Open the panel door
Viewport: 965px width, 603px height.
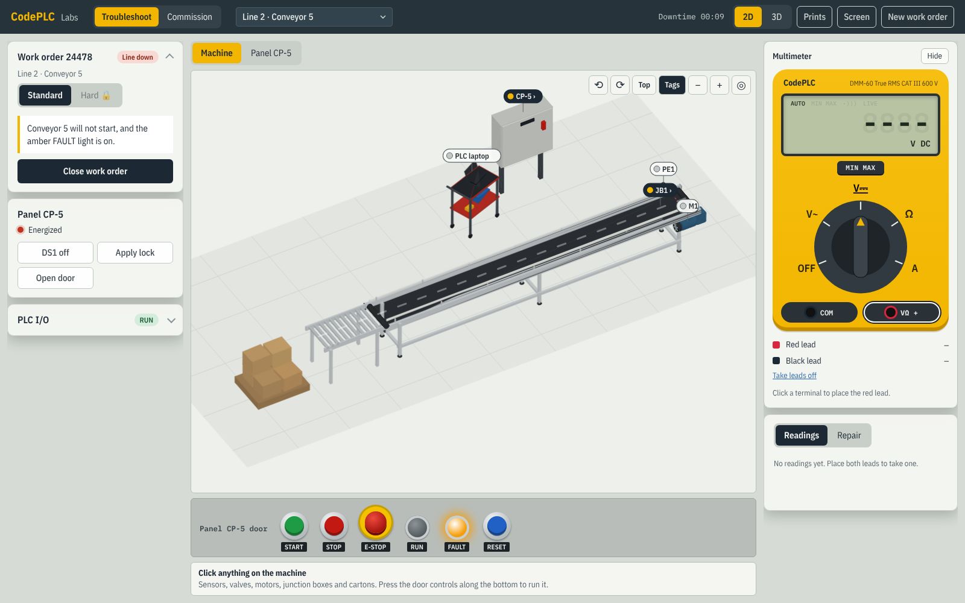pos(55,278)
